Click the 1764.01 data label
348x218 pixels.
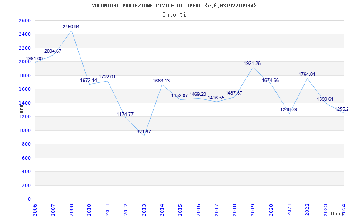click(x=307, y=74)
